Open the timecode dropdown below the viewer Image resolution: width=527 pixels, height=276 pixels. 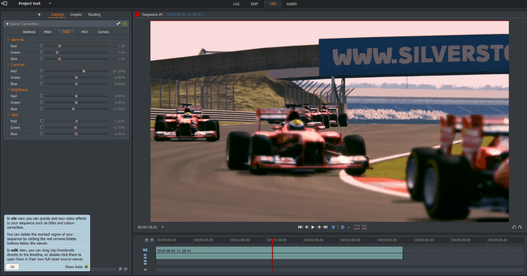(x=163, y=227)
